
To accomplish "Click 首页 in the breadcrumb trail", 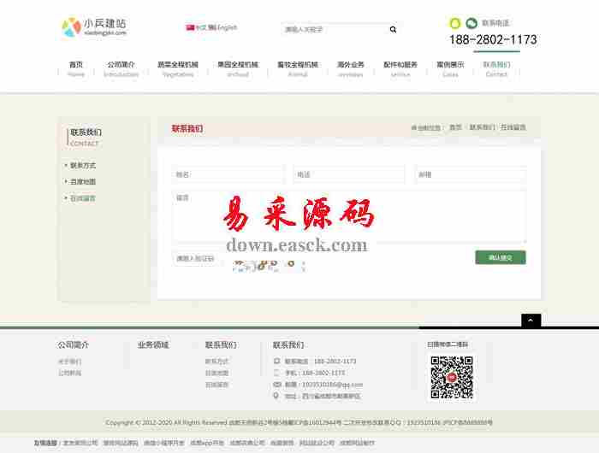I will pyautogui.click(x=455, y=127).
